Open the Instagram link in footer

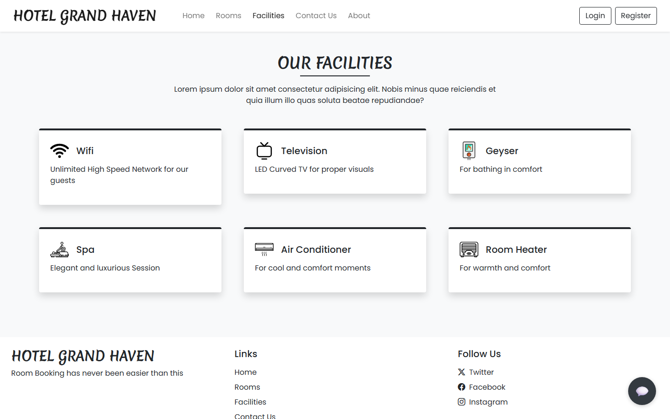[482, 402]
